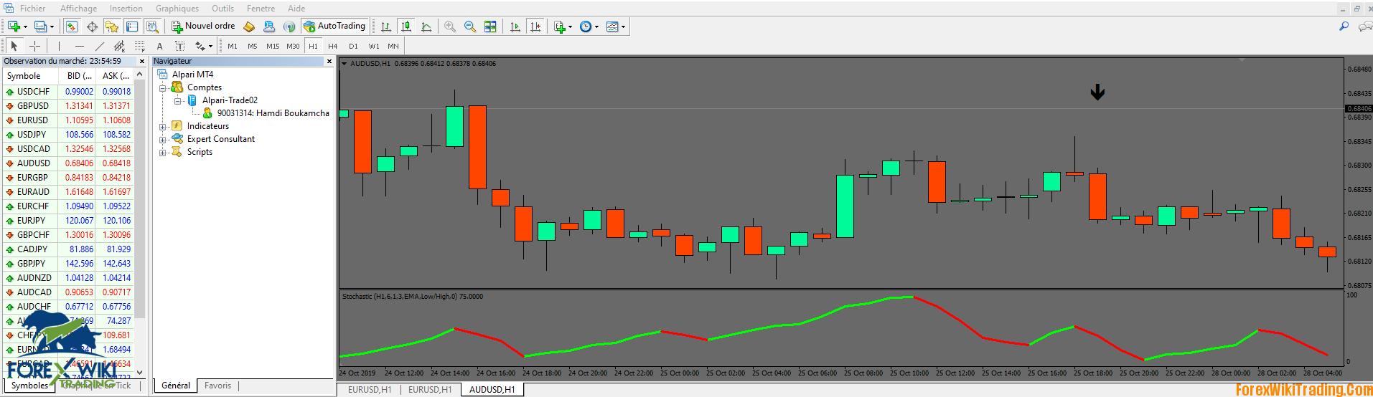
Task: Click the Market Watch vertical scrollbar
Action: click(140, 201)
